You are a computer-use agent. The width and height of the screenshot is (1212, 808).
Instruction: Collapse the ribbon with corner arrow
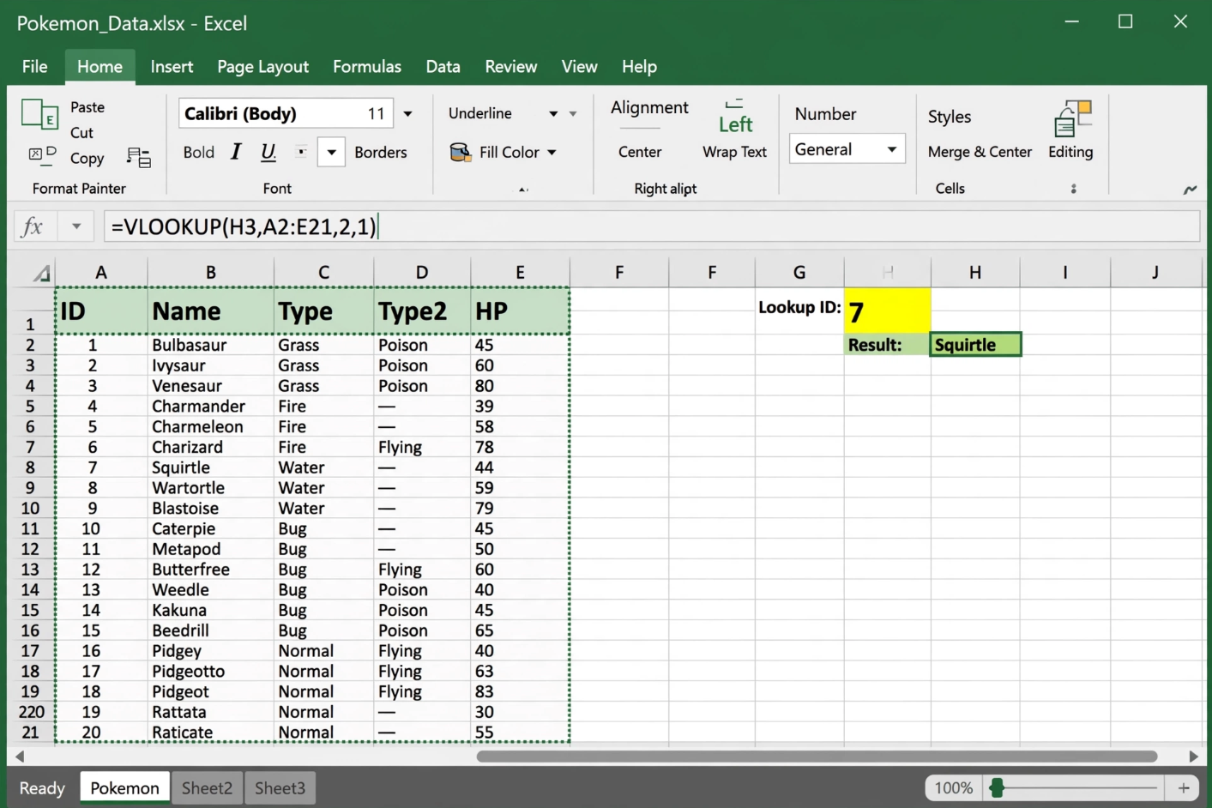point(1190,189)
